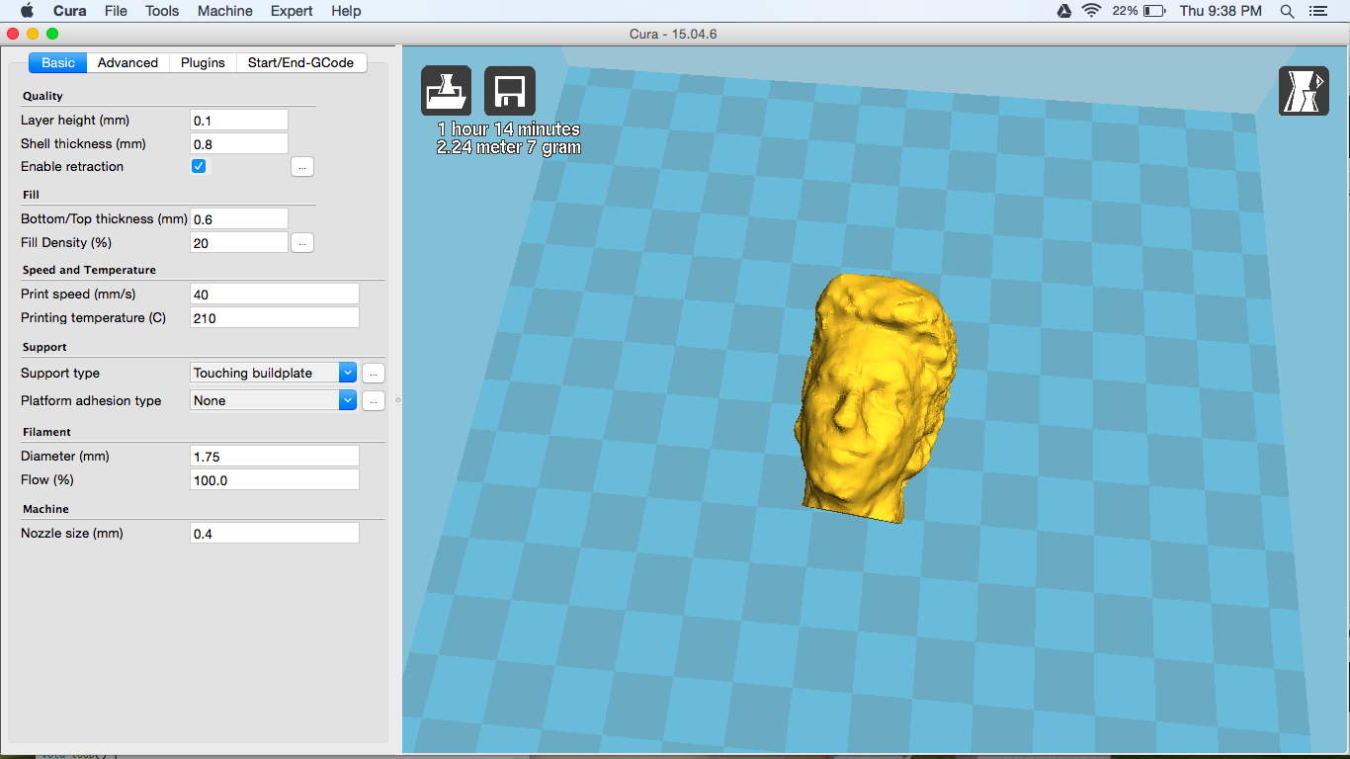Click the '22%' battery percentage text
The height and width of the screenshot is (759, 1350).
pyautogui.click(x=1125, y=11)
